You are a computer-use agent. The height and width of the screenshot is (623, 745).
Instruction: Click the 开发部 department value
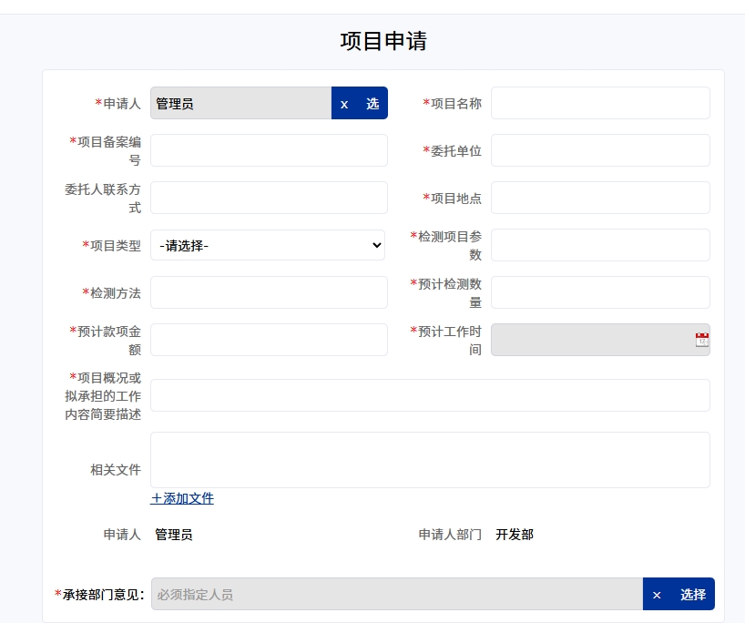pyautogui.click(x=515, y=535)
